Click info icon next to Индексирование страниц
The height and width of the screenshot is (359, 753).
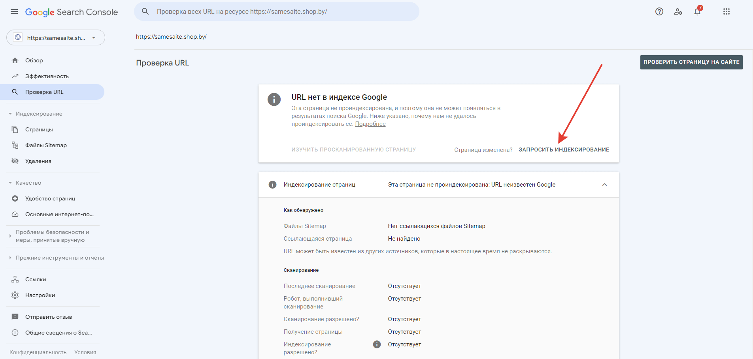coord(272,185)
